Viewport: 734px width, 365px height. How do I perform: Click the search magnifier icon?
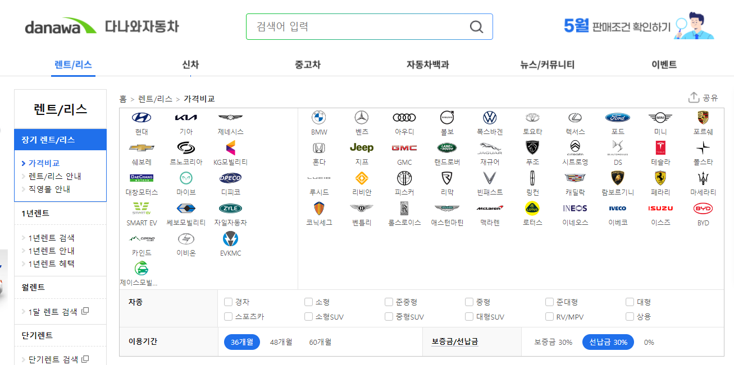(476, 26)
